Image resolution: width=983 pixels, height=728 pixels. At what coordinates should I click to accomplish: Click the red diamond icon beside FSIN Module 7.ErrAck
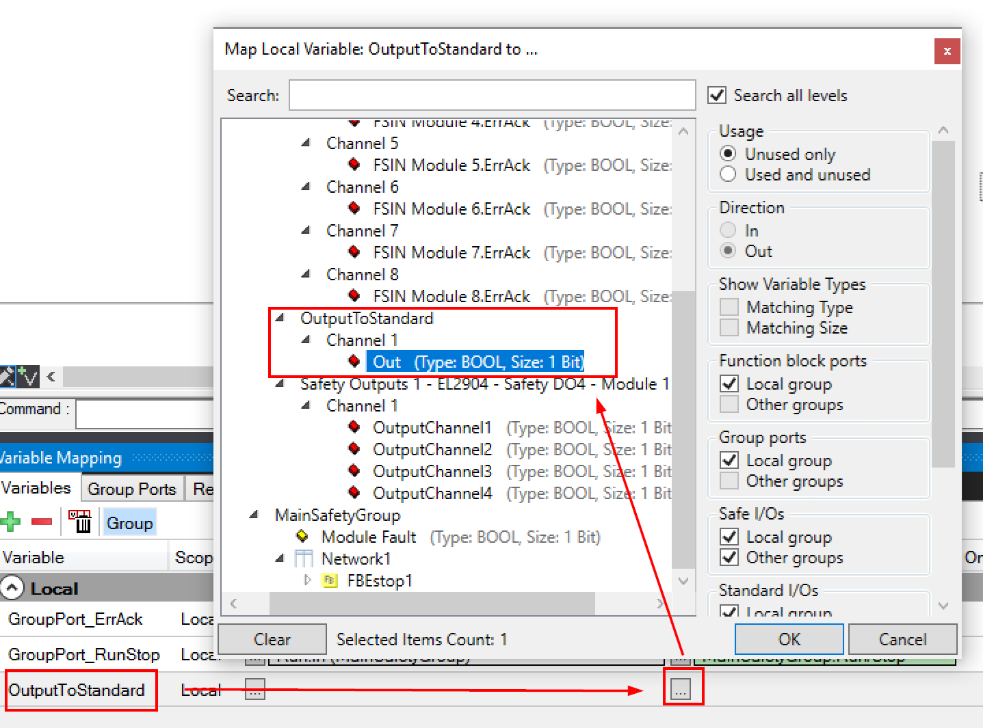coord(354,252)
